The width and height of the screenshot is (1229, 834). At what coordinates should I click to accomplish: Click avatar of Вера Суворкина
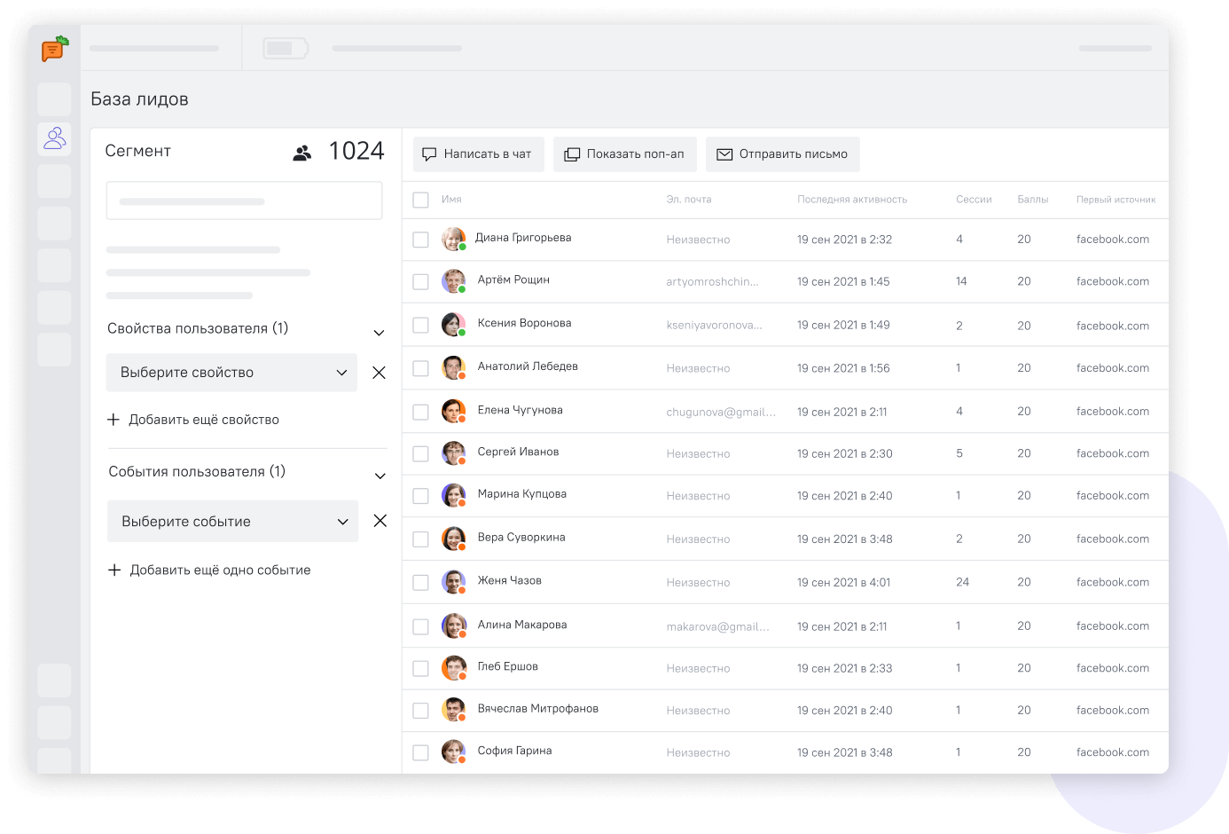(454, 539)
